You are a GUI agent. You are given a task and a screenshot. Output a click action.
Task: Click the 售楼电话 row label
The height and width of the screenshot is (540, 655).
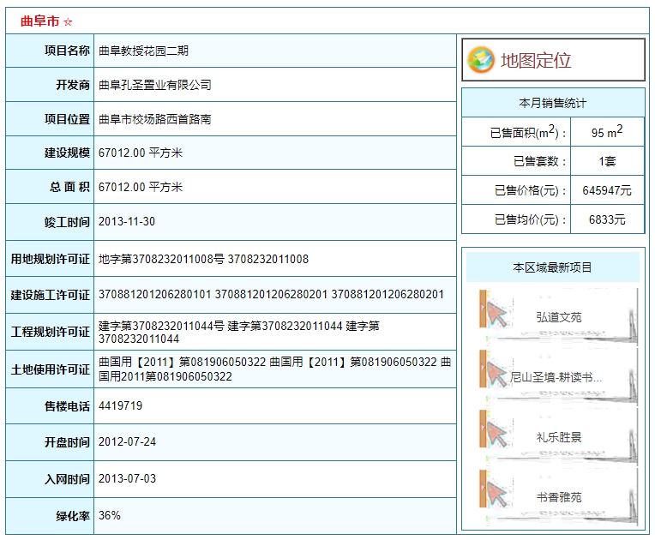click(x=67, y=406)
